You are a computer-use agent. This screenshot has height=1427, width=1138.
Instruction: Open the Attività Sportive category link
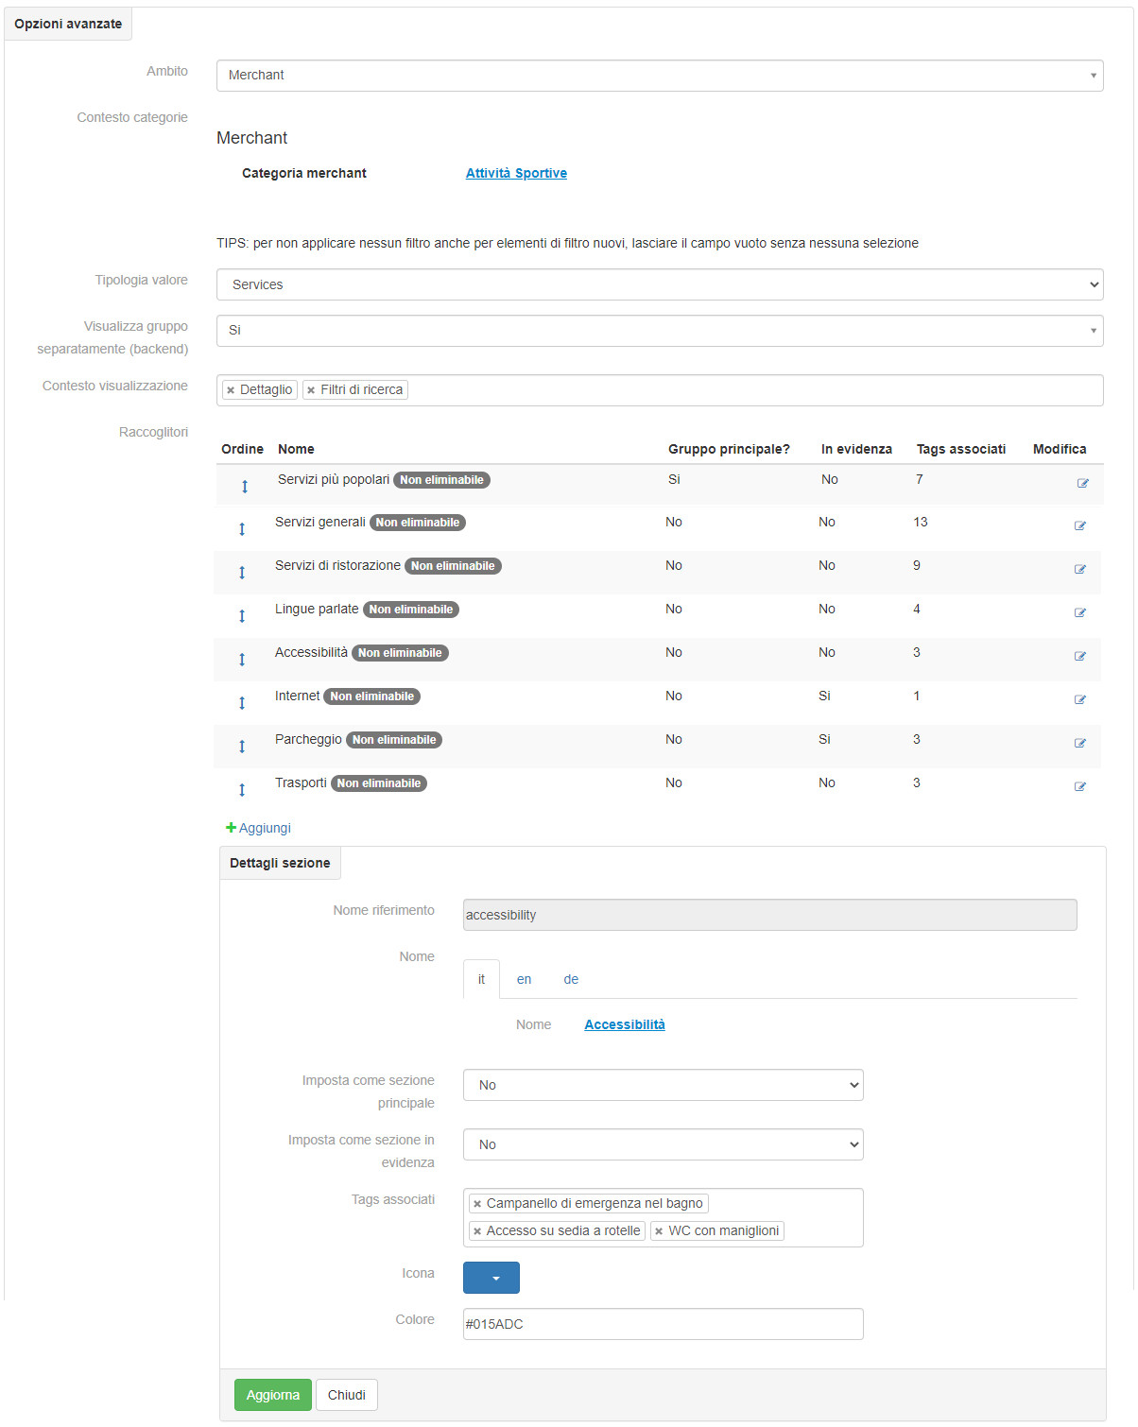516,173
